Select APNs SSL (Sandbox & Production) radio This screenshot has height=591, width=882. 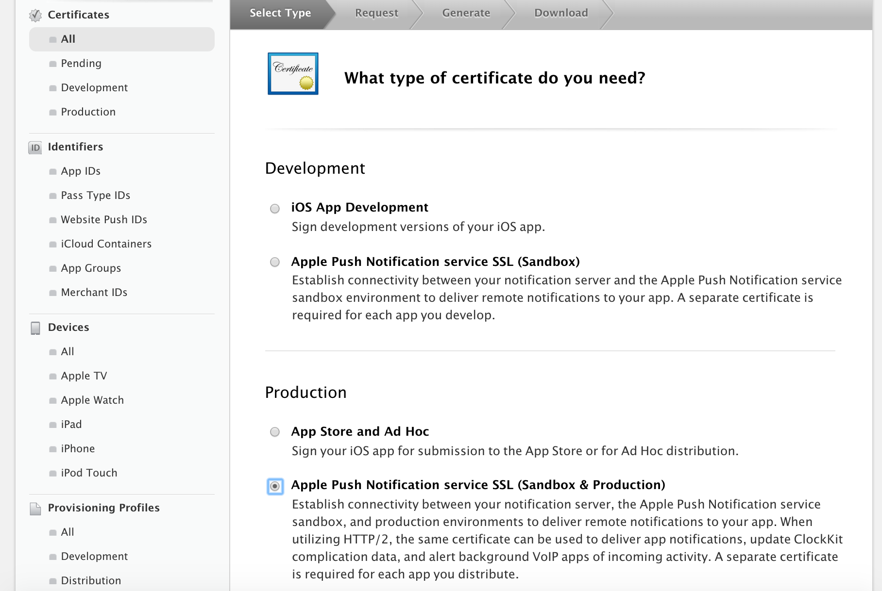[x=275, y=486]
